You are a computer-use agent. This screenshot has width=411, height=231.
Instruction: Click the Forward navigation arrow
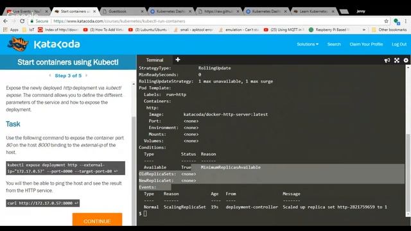13,21
